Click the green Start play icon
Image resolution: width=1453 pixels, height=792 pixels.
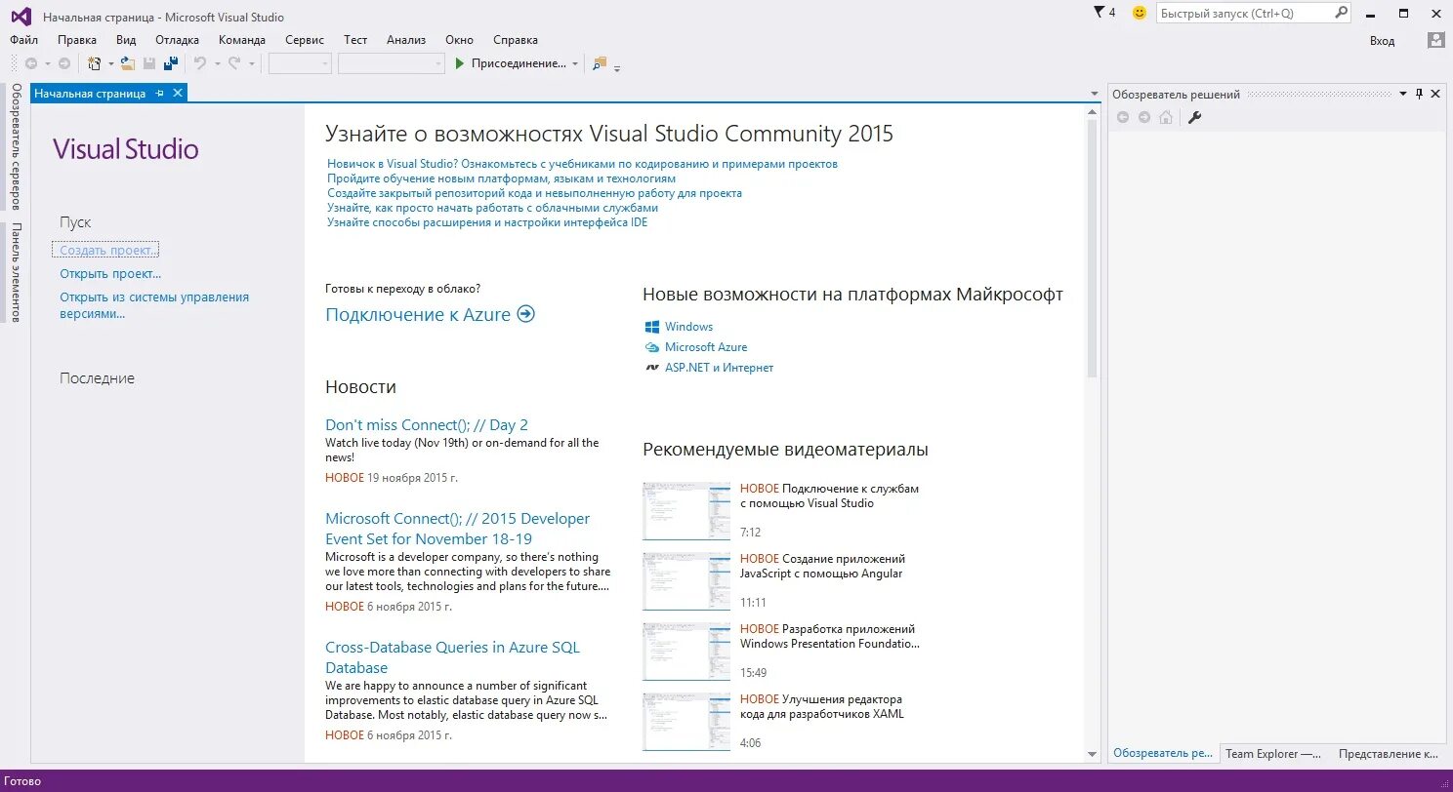tap(460, 63)
